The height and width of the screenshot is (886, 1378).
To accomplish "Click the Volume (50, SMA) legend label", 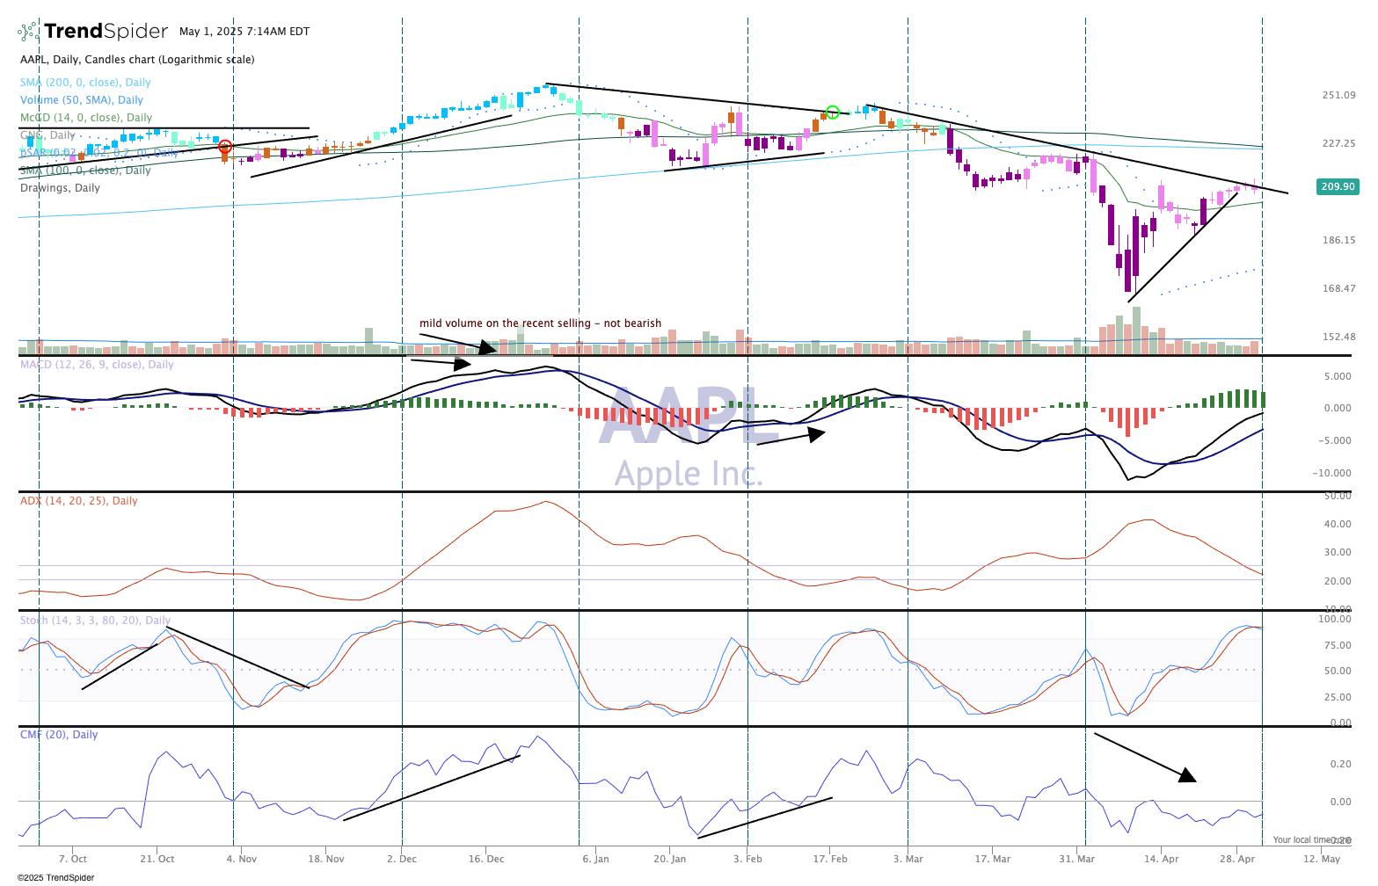I will (x=82, y=100).
